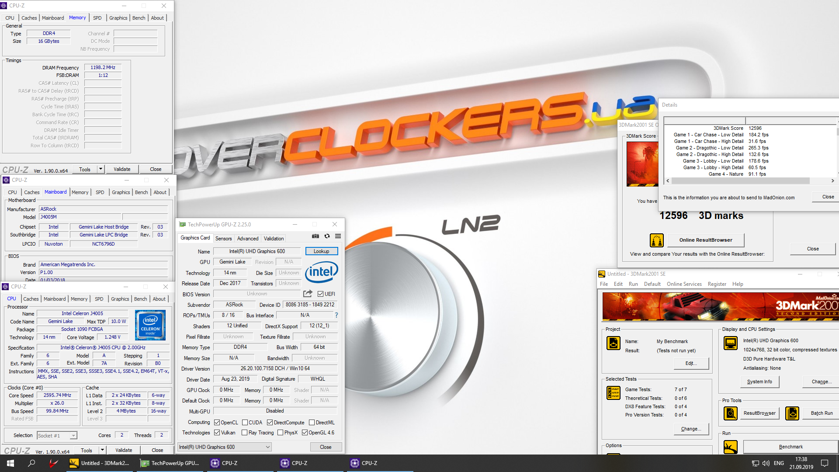Click Change... in Selected Tests section
839x472 pixels.
tap(691, 429)
